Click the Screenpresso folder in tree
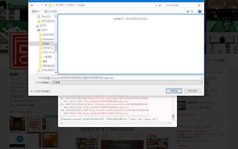 coord(48,39)
